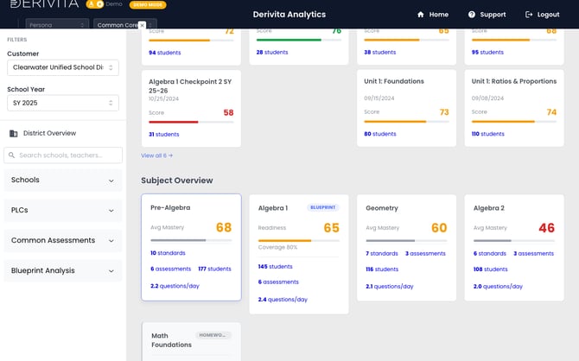Expand Common Assessments in sidebar
The width and height of the screenshot is (579, 361).
click(x=63, y=241)
